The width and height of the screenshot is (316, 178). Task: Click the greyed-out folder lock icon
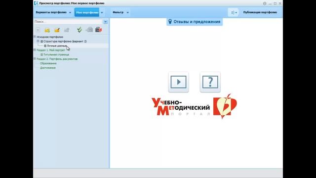[67, 30]
